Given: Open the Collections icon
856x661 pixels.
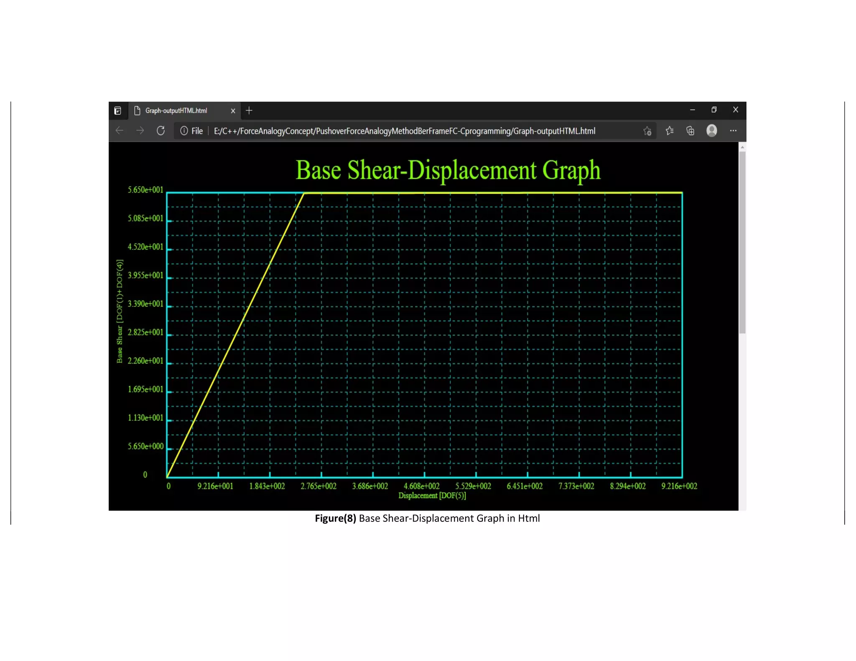Looking at the screenshot, I should pyautogui.click(x=690, y=131).
